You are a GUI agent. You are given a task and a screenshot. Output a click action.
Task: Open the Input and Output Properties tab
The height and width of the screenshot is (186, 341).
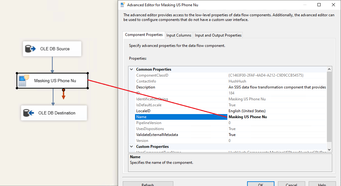[x=218, y=35]
